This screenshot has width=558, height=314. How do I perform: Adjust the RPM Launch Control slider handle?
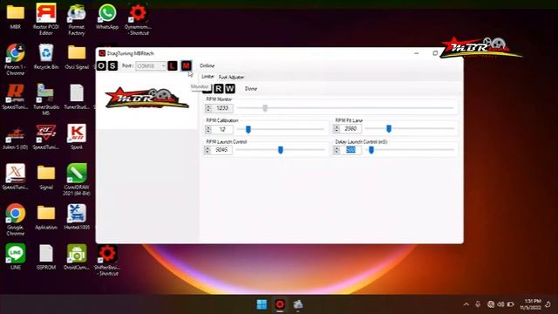(281, 150)
